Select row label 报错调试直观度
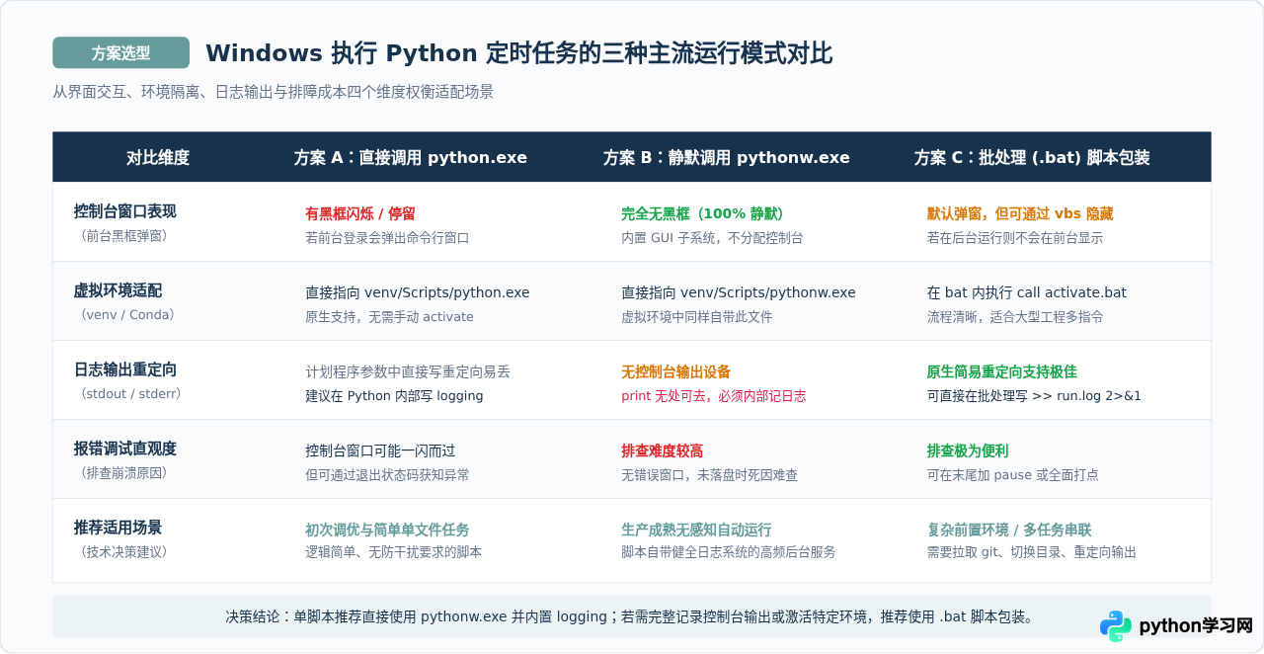 (x=124, y=449)
